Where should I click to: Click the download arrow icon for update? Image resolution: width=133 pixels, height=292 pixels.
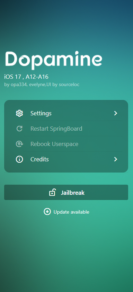[47, 212]
